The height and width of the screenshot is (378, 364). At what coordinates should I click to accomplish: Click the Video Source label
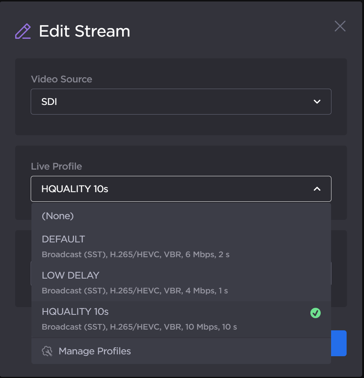coord(61,79)
